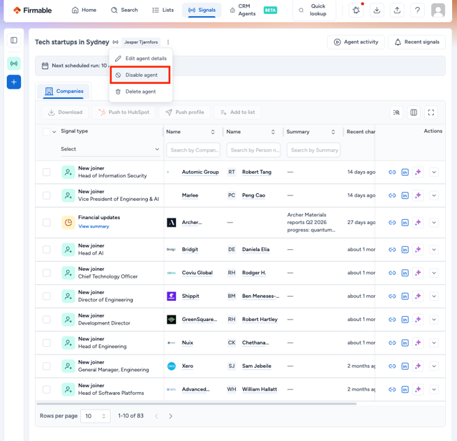Toggle the select-all header checkbox

[x=46, y=132]
